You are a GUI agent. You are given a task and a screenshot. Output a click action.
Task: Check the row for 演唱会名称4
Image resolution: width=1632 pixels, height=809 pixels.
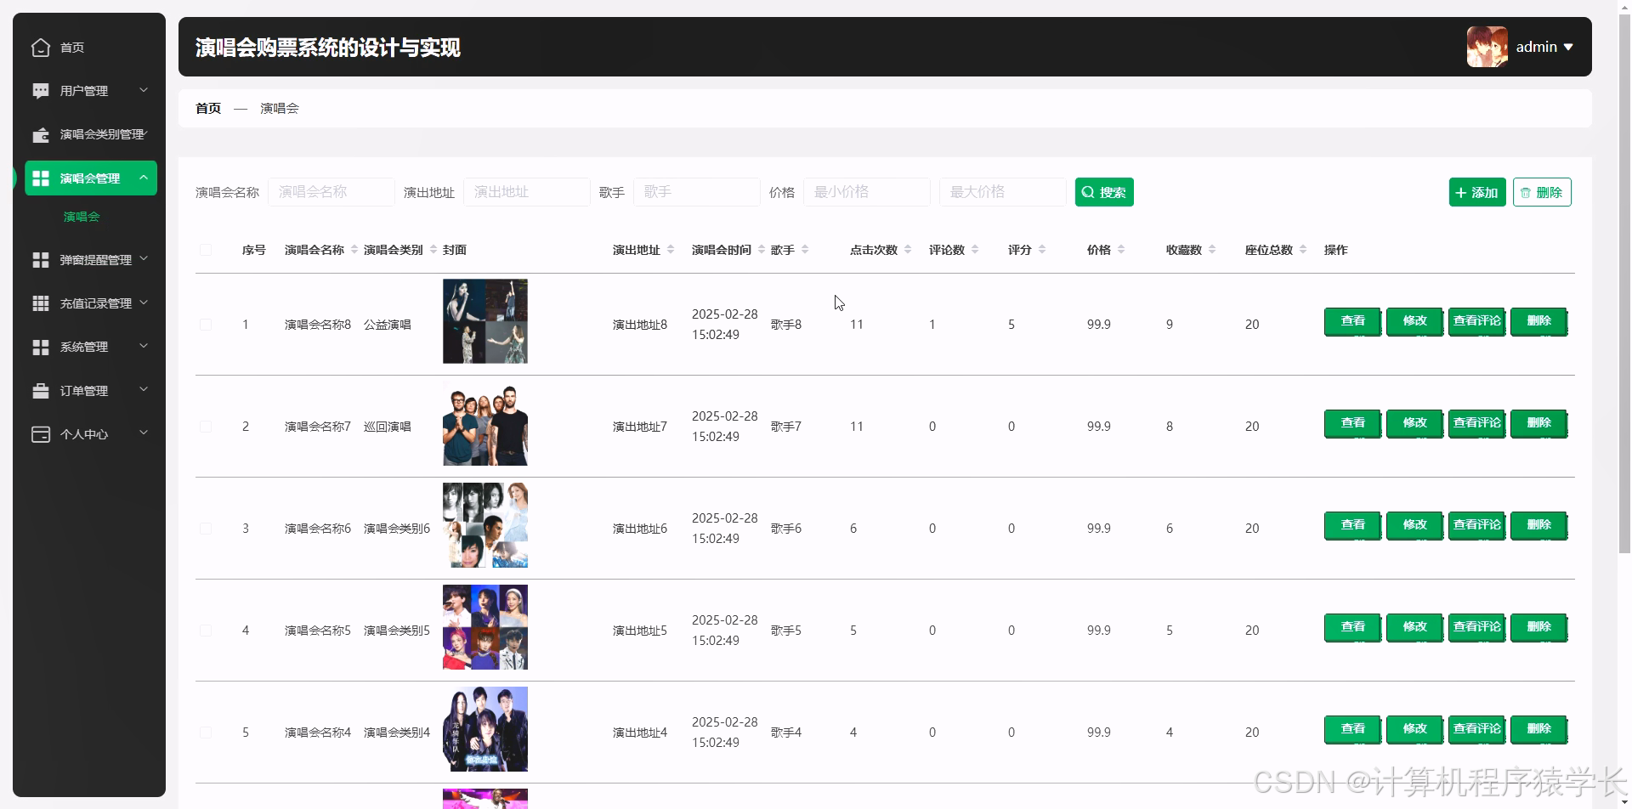[x=206, y=733]
